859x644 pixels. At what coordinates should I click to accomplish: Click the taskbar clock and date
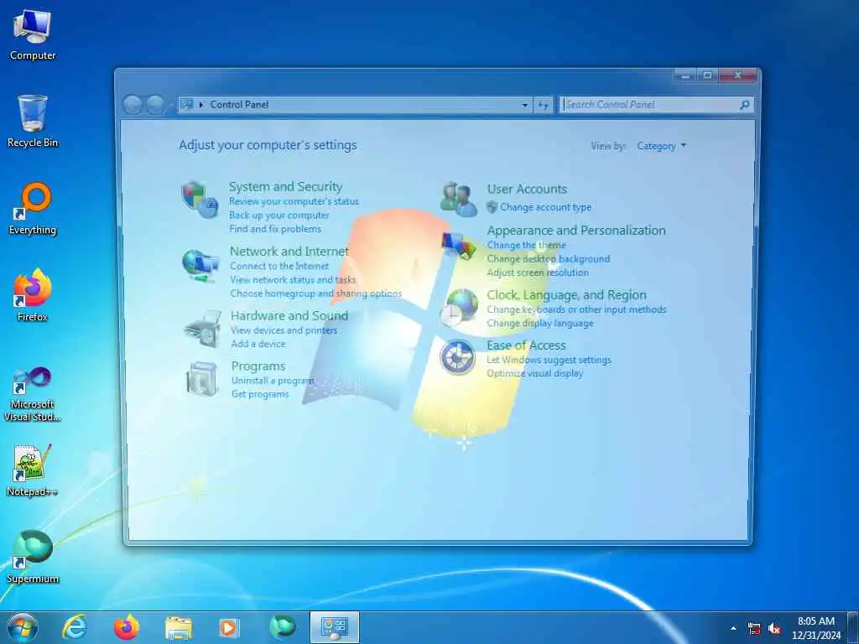point(816,628)
